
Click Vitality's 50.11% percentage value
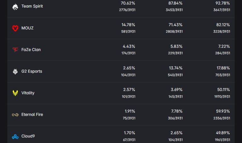[223, 90]
